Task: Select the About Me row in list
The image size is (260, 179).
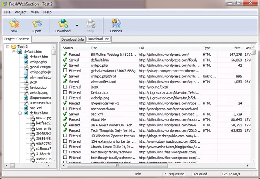Action: (x=98, y=120)
